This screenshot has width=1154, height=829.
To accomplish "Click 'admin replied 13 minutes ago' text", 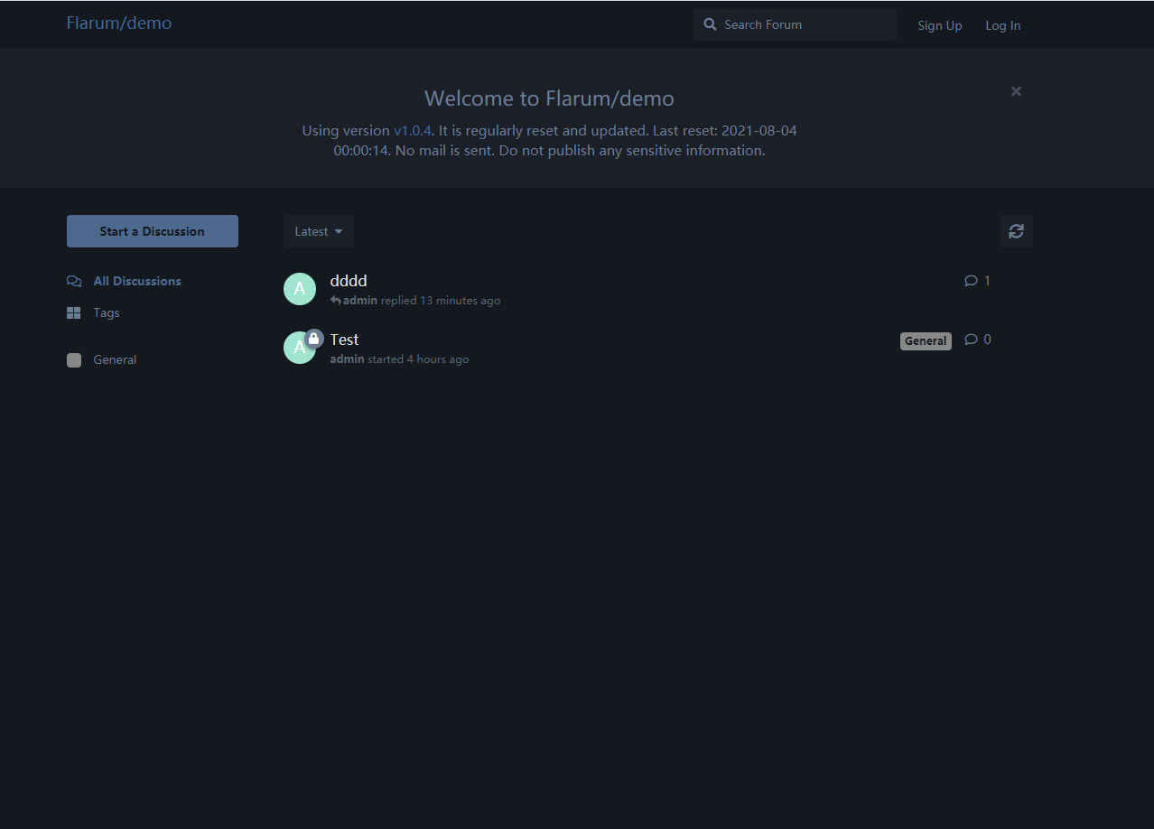I will [415, 301].
